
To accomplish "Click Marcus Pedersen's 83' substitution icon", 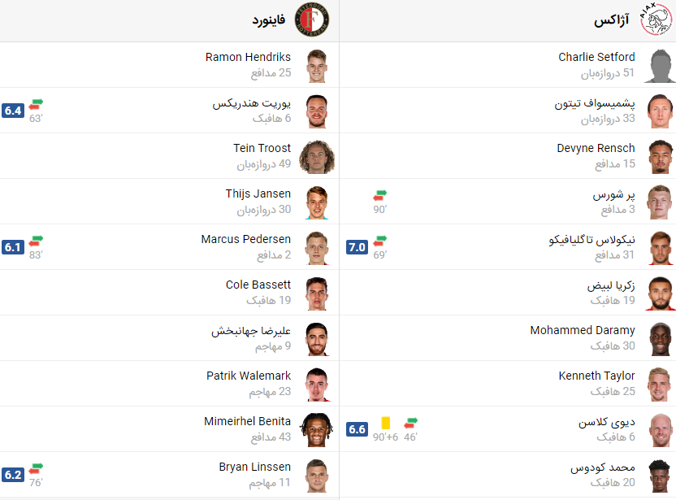I will coord(36,241).
